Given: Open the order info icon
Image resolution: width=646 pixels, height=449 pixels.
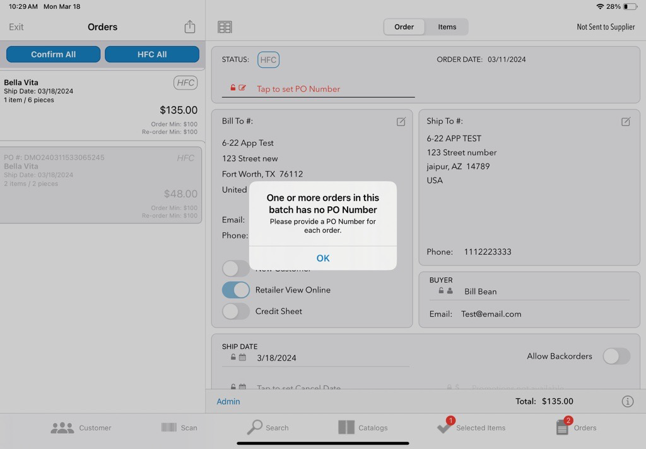Looking at the screenshot, I should (x=628, y=401).
